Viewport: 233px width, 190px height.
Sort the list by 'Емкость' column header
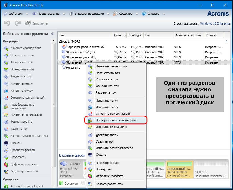[120, 35]
